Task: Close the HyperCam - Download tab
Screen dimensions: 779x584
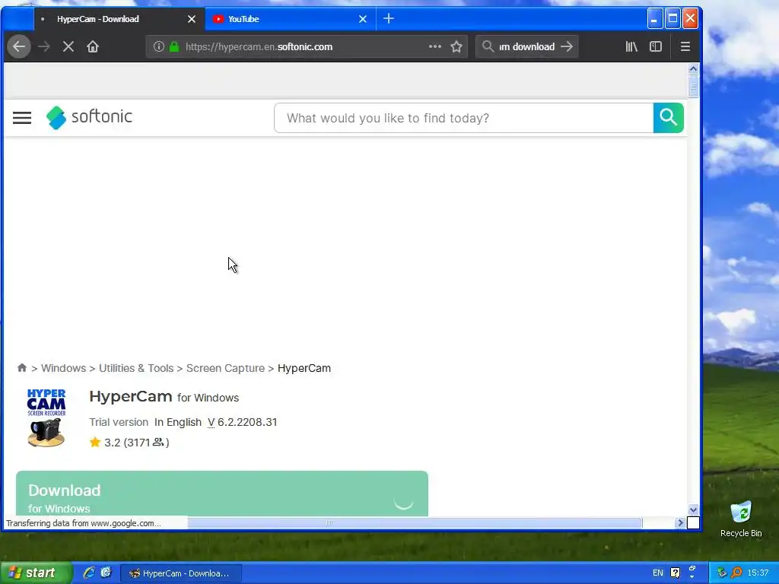Action: [x=191, y=19]
